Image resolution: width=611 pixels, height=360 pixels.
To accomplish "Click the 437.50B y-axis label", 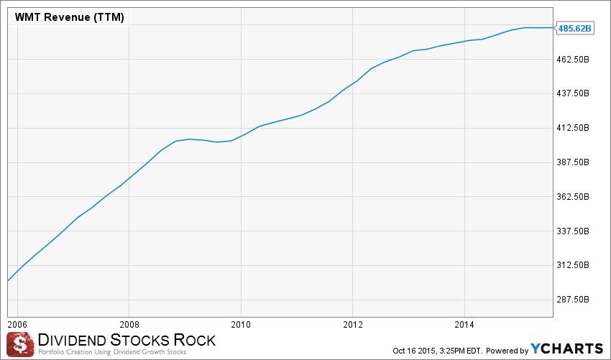I will 574,93.
